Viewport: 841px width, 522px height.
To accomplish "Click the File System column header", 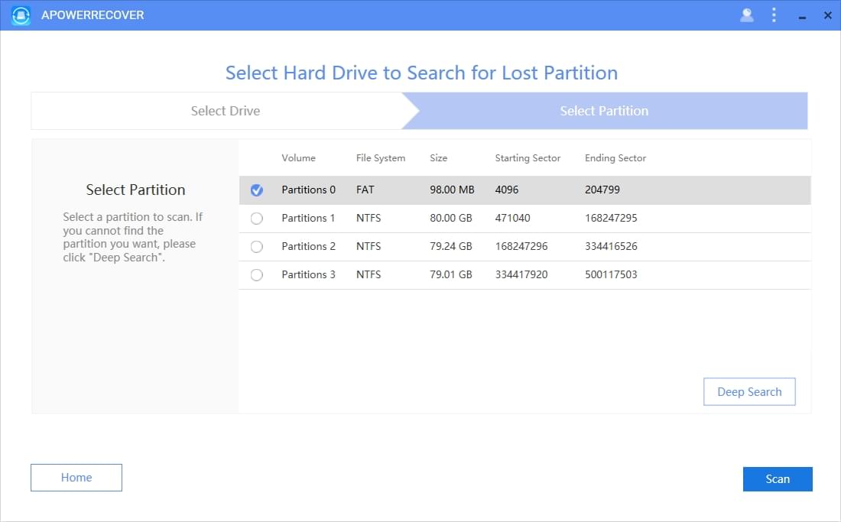I will tap(380, 158).
